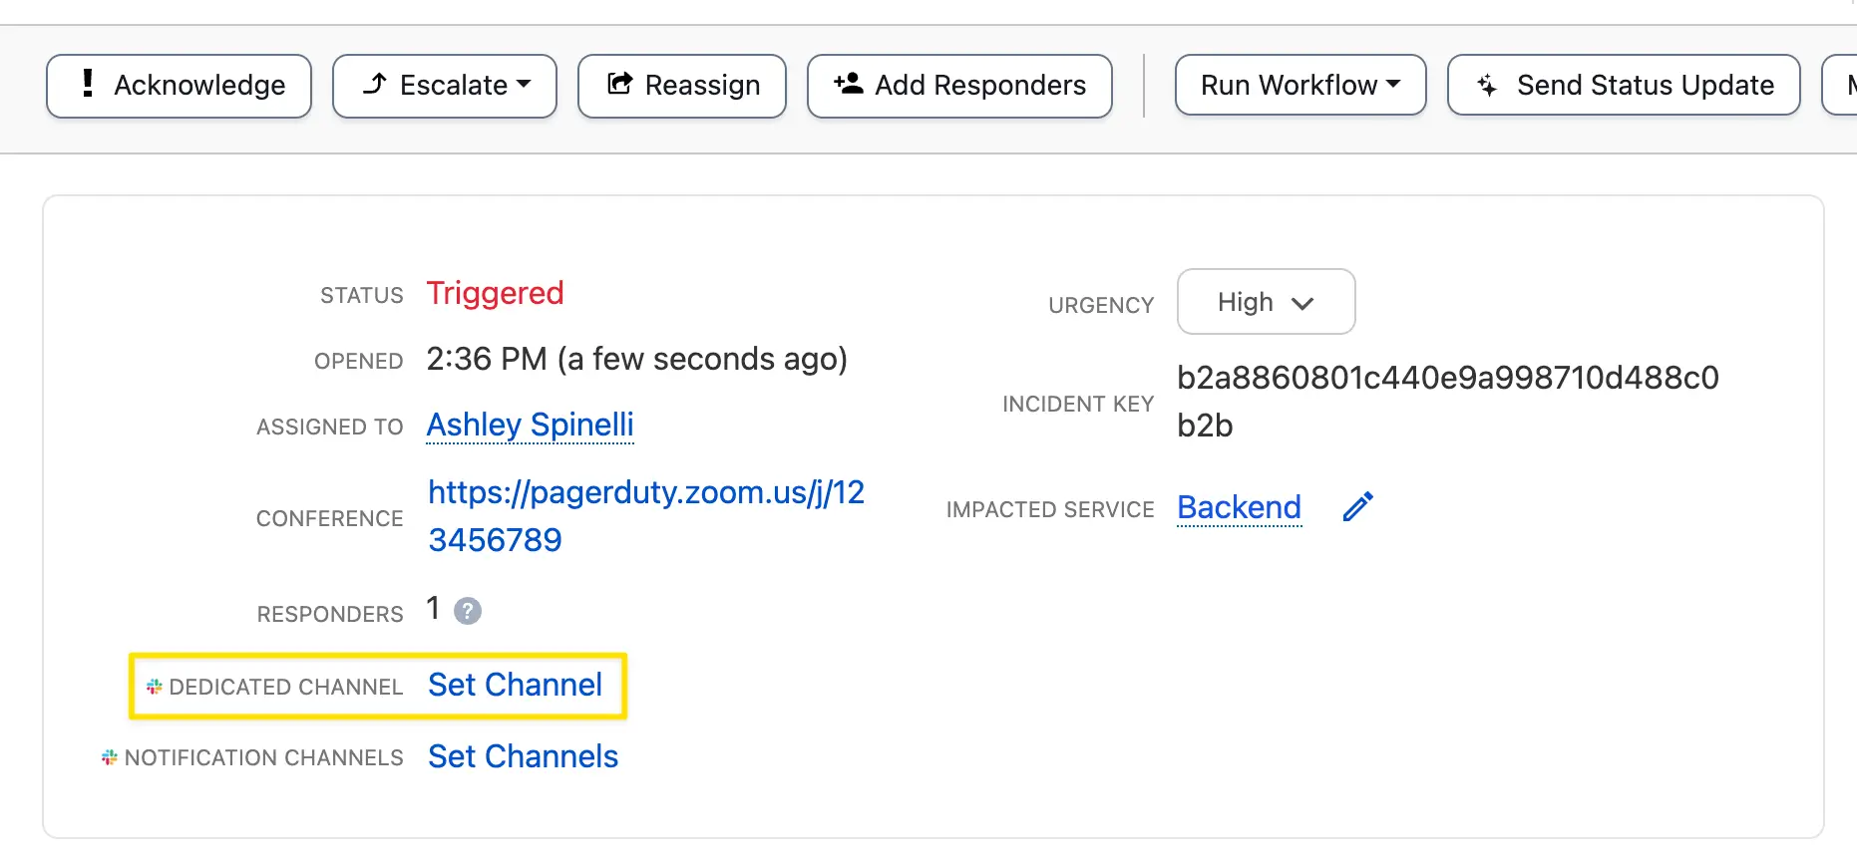Click the Reassign button
Screen dimensions: 1857x861
pyautogui.click(x=682, y=86)
